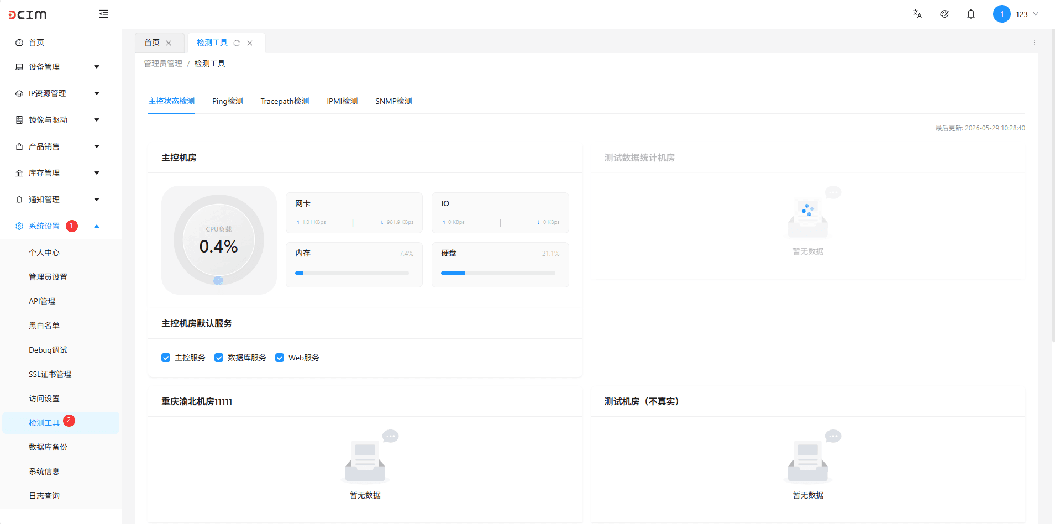Click the 网卡 stats card
Screen dimensions: 1055x524
click(354, 213)
